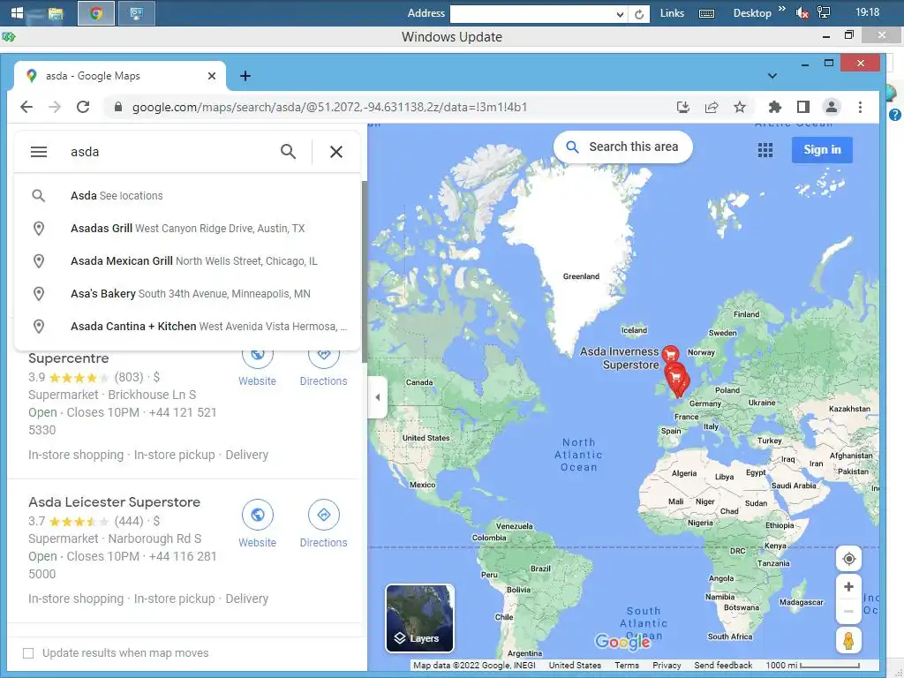This screenshot has width=904, height=678.
Task: Click the search magnifier button beside asda
Action: point(288,152)
